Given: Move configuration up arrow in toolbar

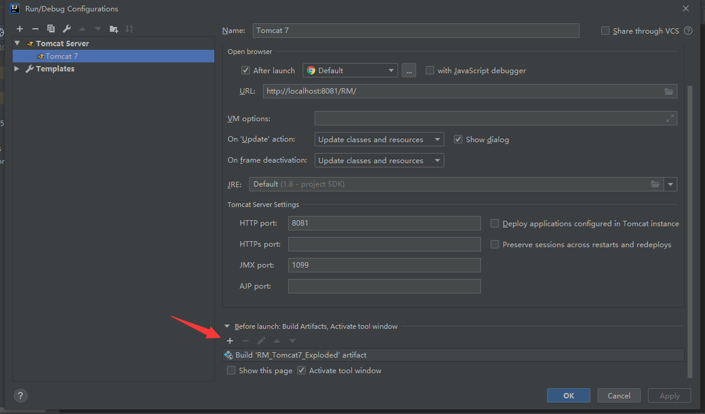Looking at the screenshot, I should [82, 29].
